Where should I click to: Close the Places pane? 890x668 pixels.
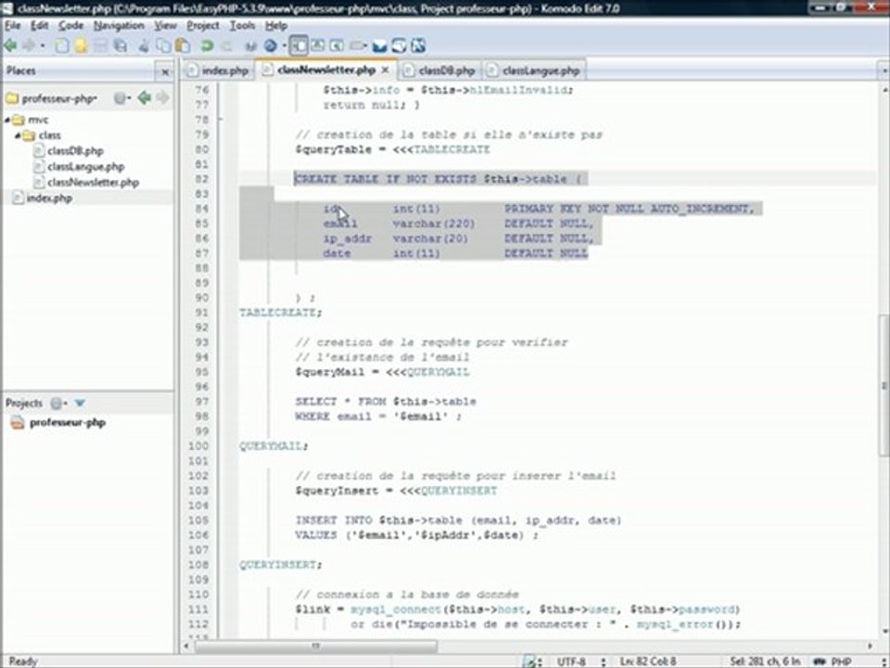click(165, 71)
